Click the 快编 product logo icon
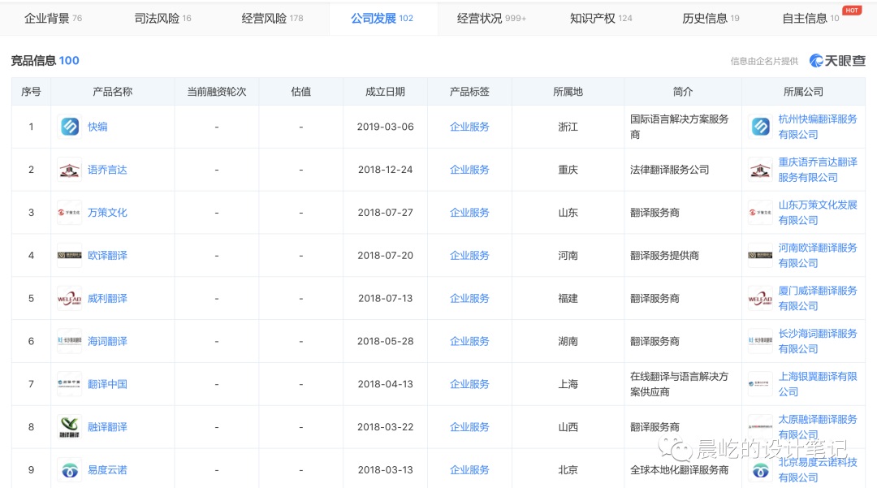This screenshot has width=877, height=488. [x=70, y=127]
